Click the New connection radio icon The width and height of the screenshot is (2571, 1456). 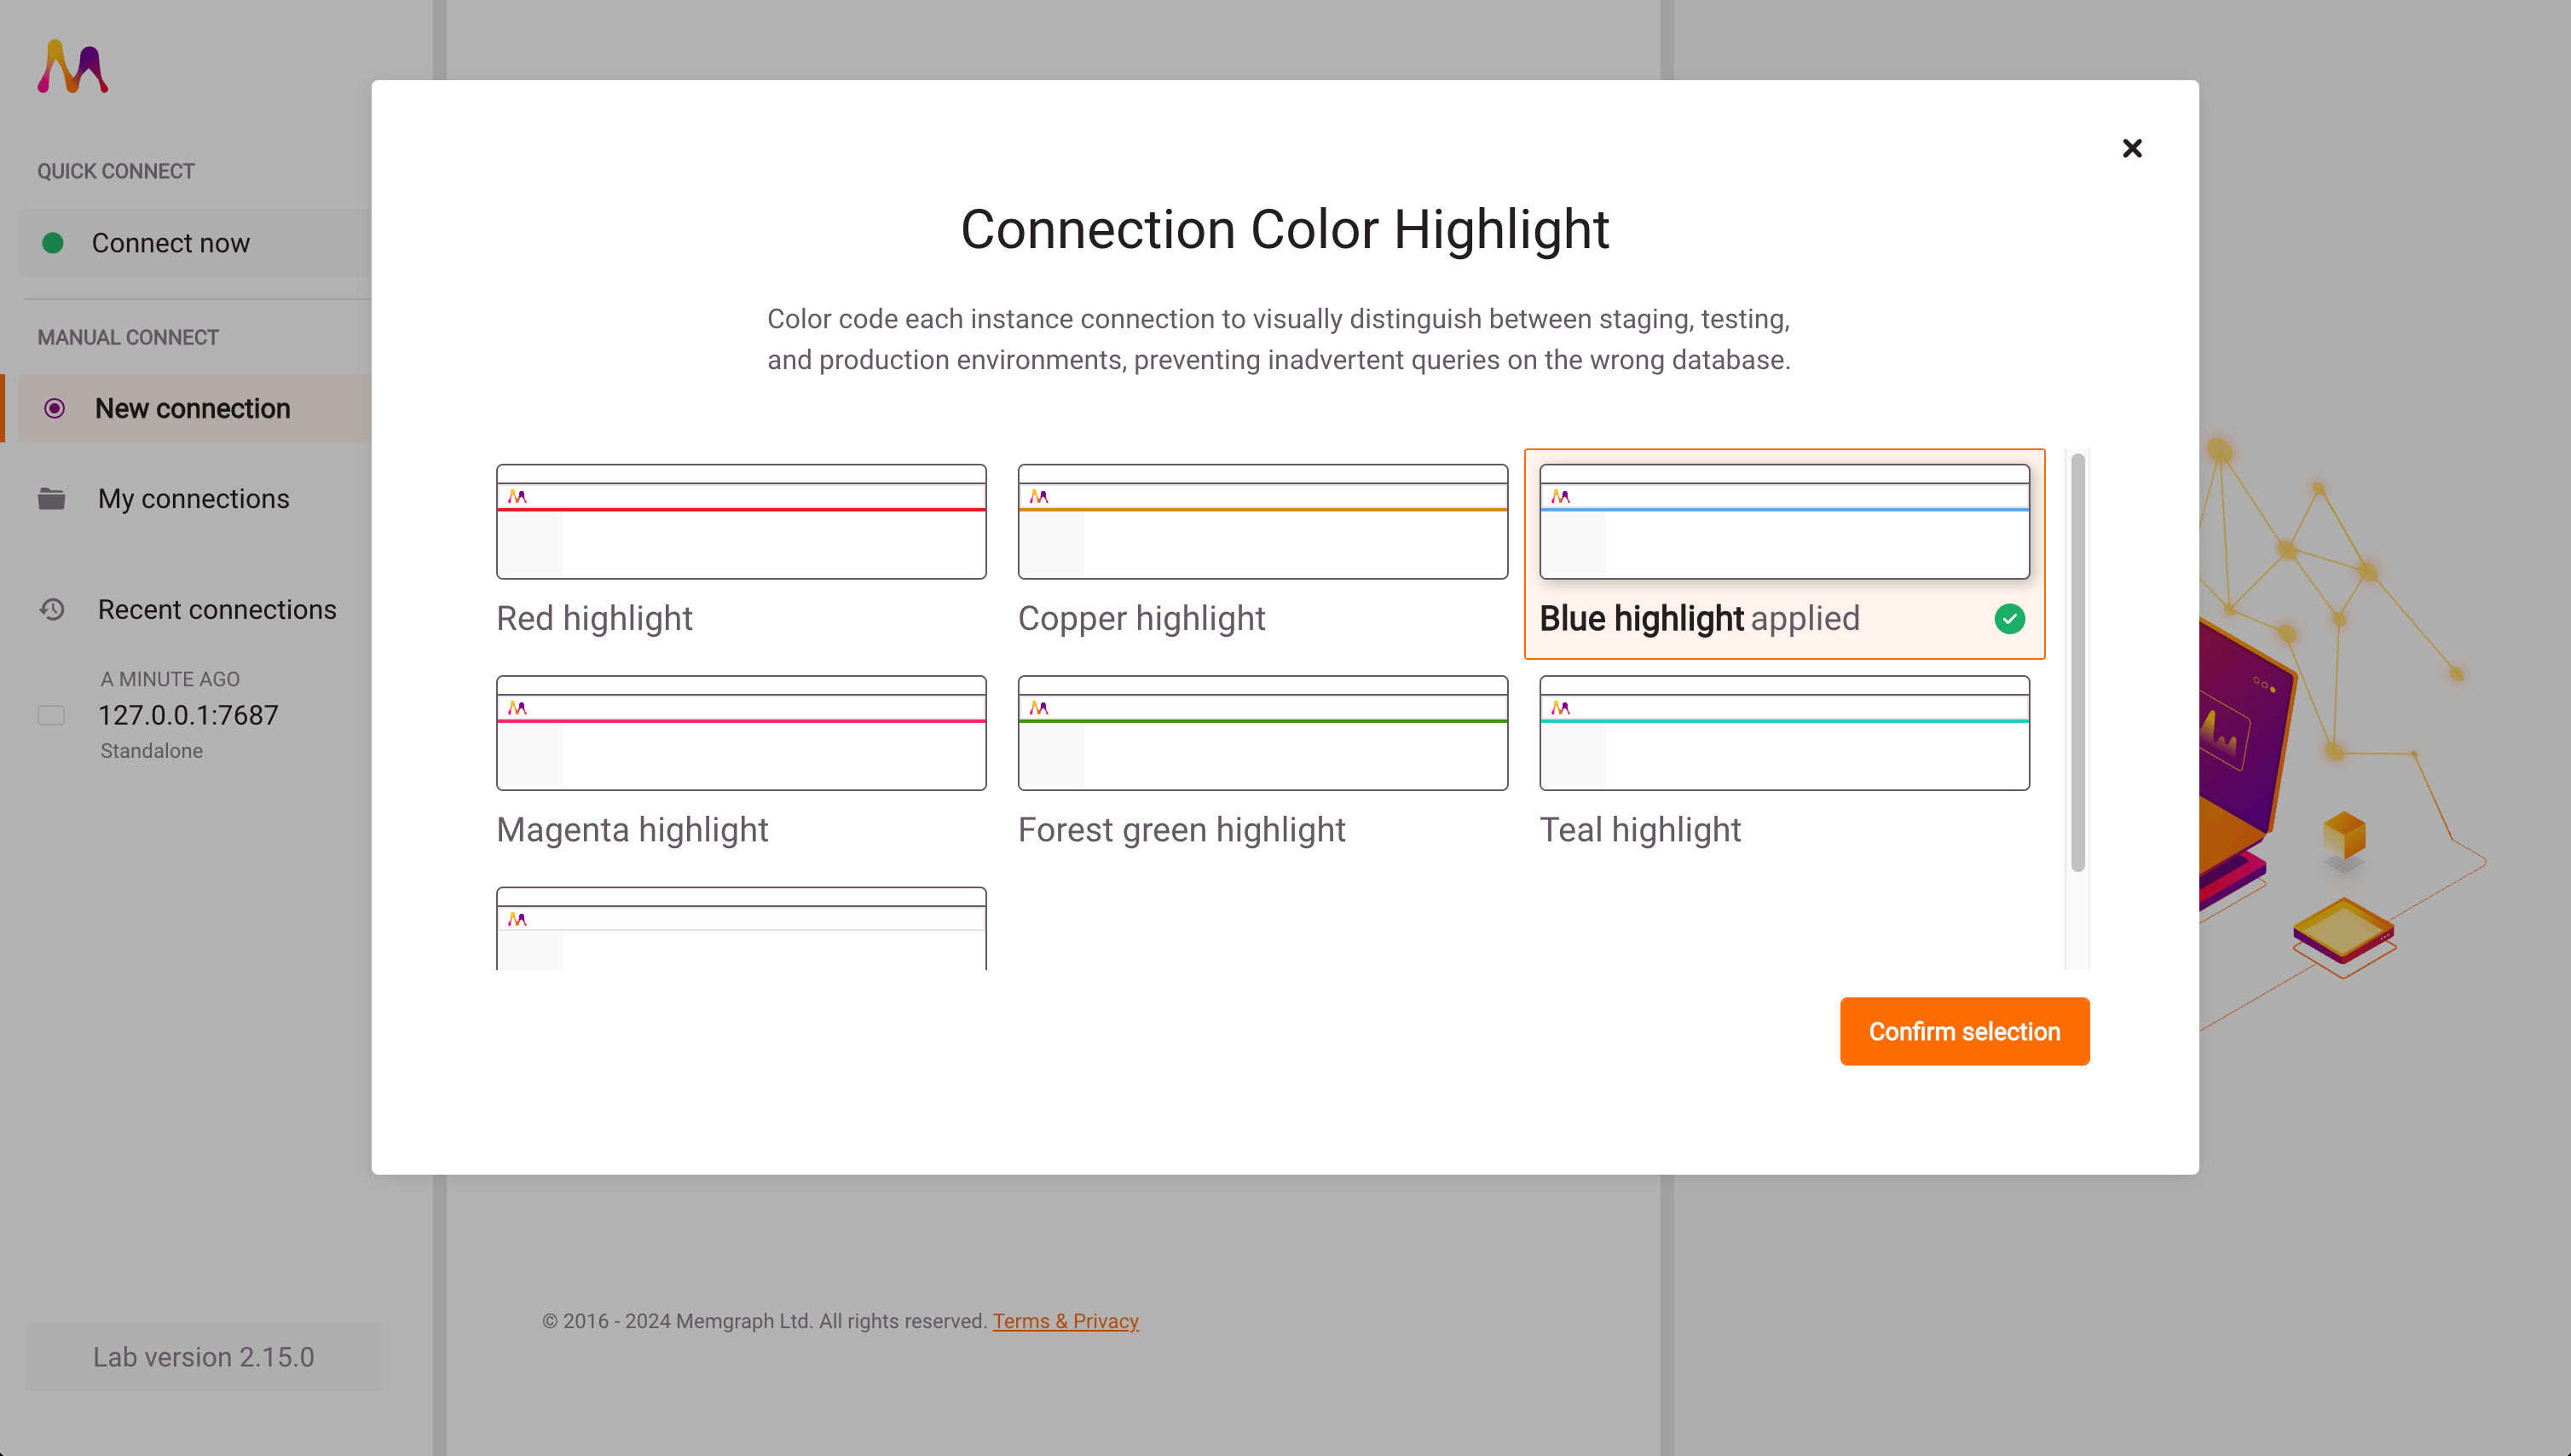point(55,408)
